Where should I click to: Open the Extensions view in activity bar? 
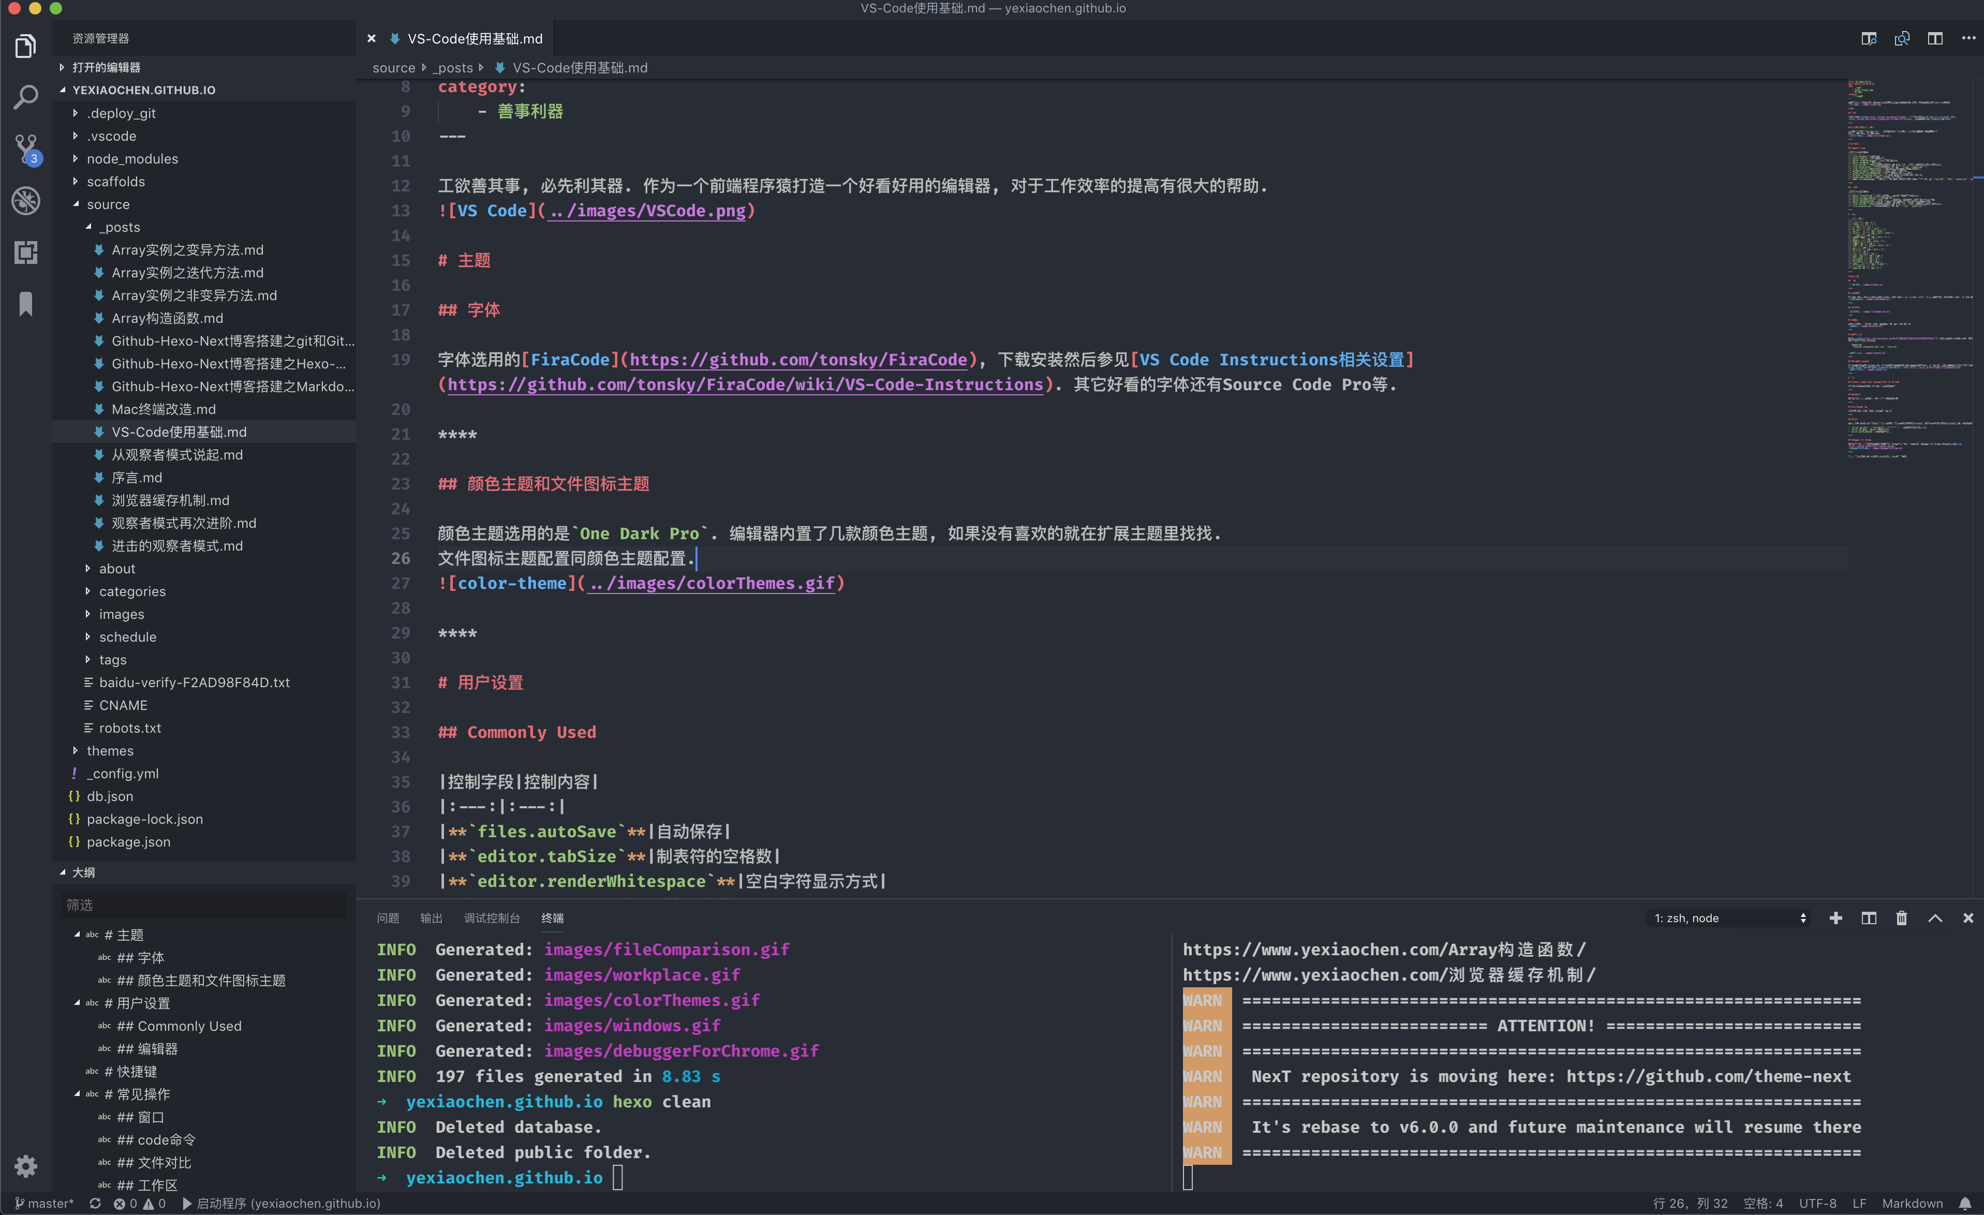pyautogui.click(x=26, y=252)
